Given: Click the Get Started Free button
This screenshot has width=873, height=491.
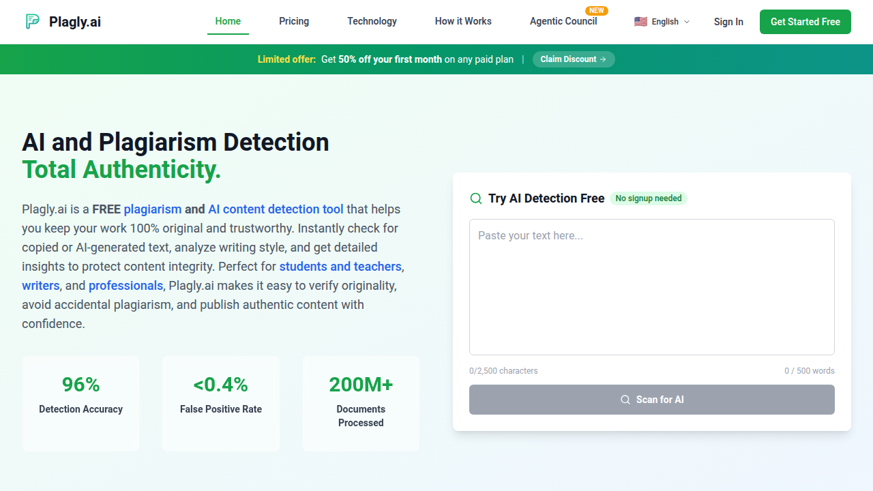Looking at the screenshot, I should pyautogui.click(x=805, y=22).
